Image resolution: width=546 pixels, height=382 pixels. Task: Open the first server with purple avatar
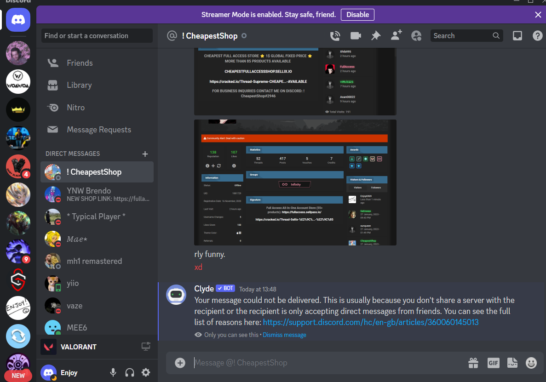point(18,53)
